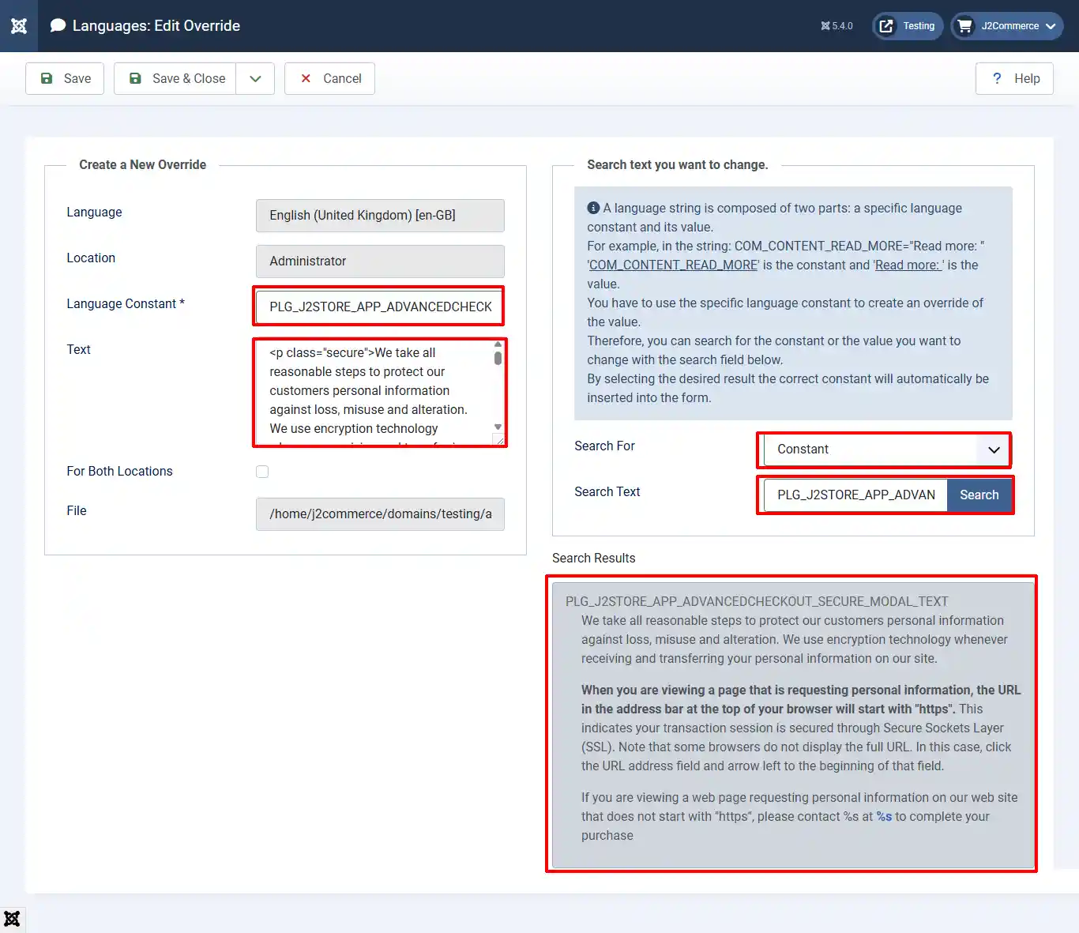Cancel the override edit

click(x=329, y=78)
